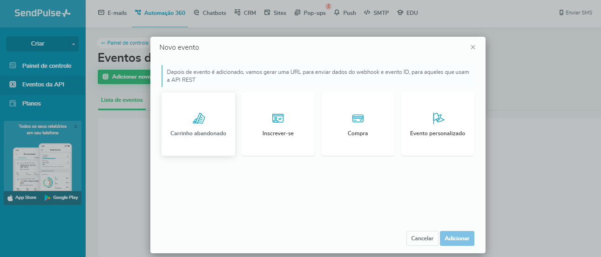This screenshot has width=601, height=257.
Task: Choose the Inscrever-se subscription card icon
Action: 278,119
